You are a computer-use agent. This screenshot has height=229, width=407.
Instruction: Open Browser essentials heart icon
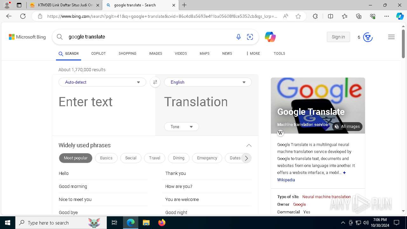point(373,16)
